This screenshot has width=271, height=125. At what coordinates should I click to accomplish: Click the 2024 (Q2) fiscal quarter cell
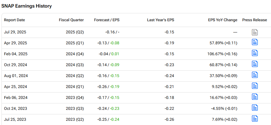coord(75,76)
